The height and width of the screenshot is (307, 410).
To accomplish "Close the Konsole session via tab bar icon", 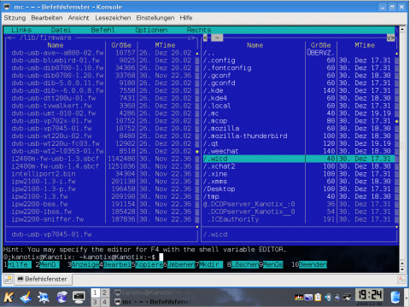I will click(401, 280).
